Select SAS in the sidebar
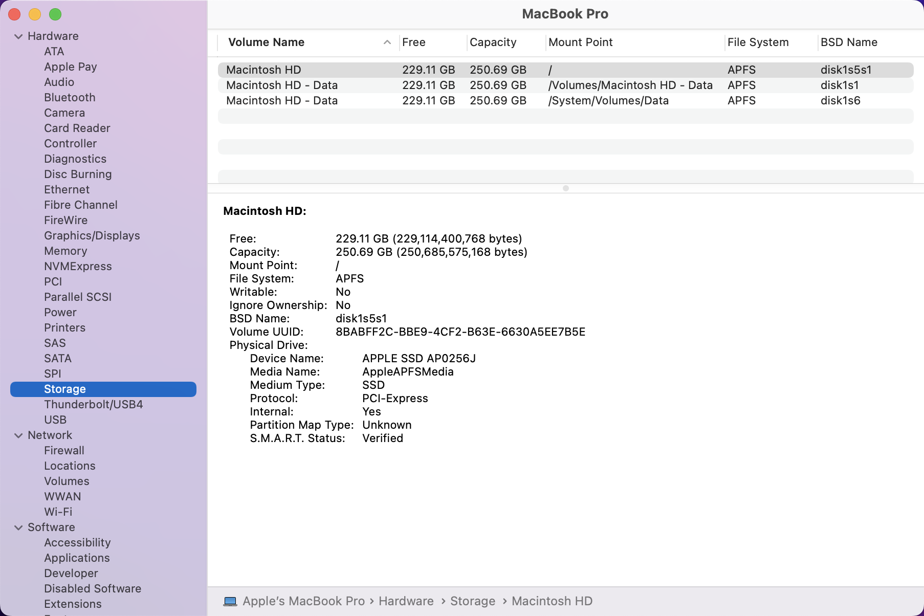Screen dimensions: 924x616 55,343
